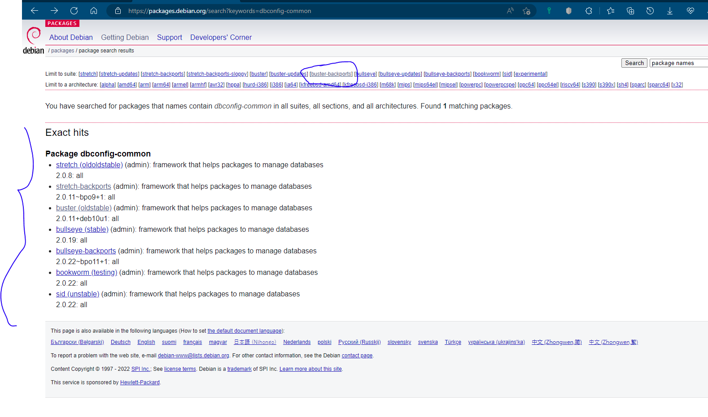Open Developers' Corner tab
The image size is (708, 417).
point(221,38)
